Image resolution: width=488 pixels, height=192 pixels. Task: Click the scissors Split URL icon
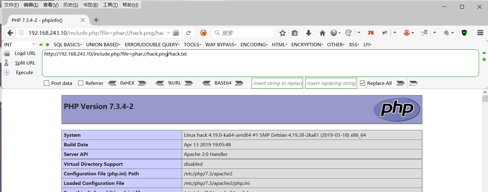tap(6, 63)
